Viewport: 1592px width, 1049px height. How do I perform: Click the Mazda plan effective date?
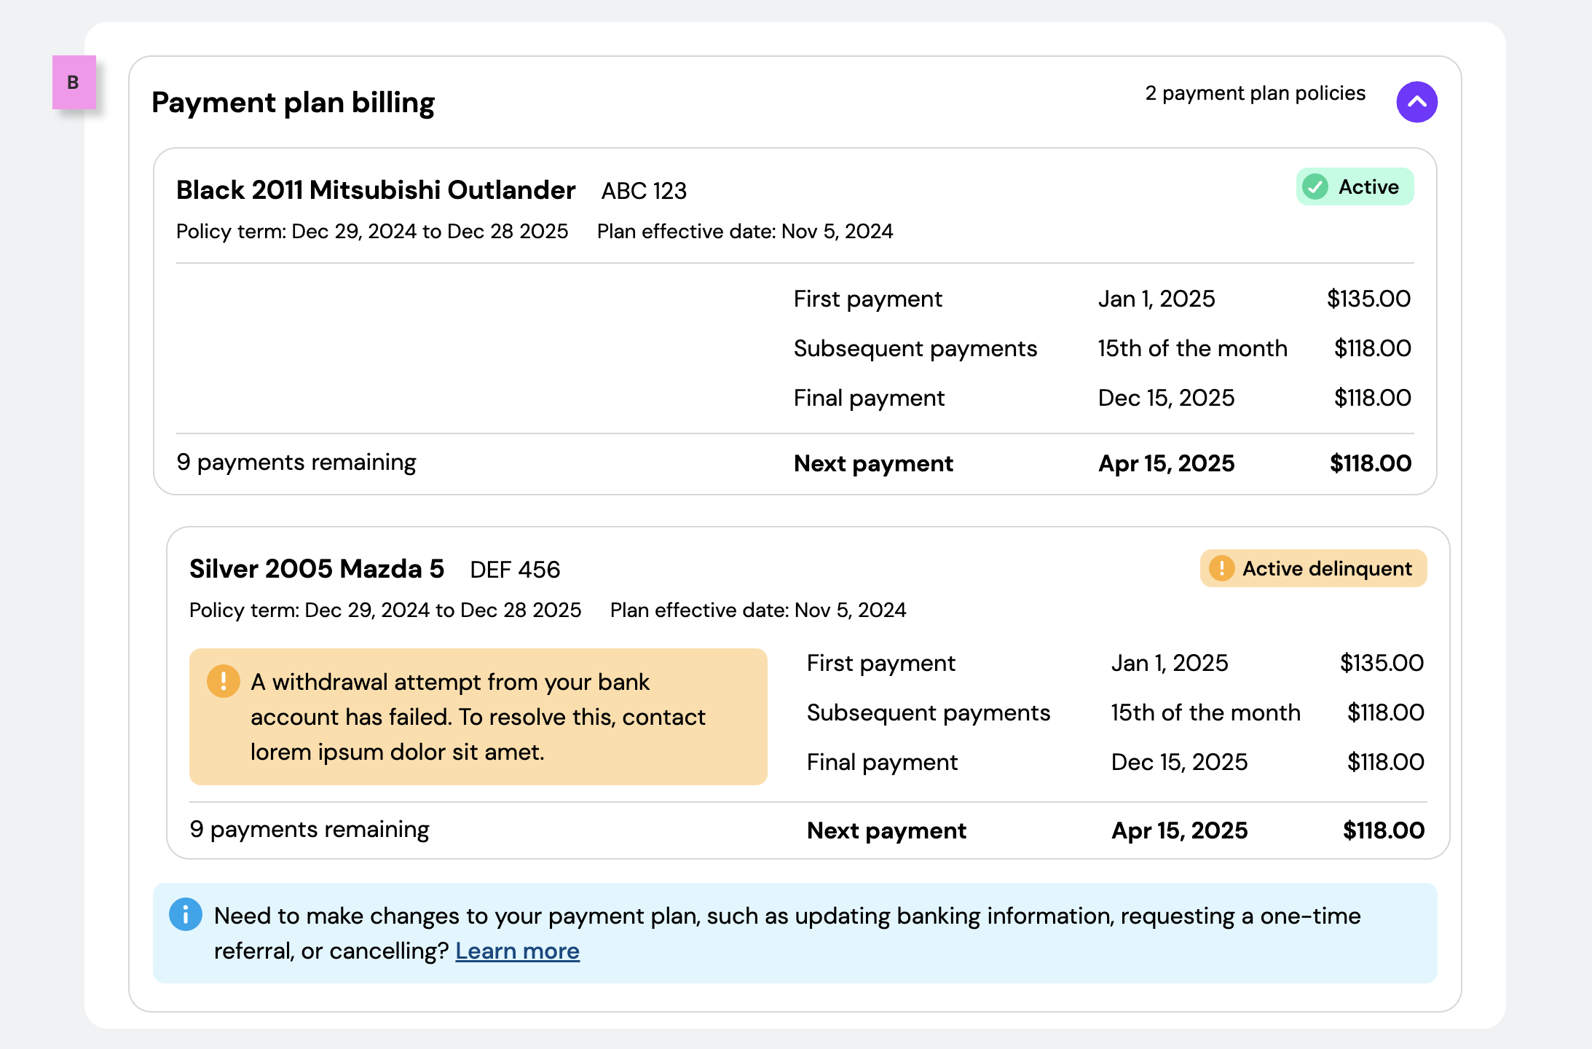(x=758, y=610)
